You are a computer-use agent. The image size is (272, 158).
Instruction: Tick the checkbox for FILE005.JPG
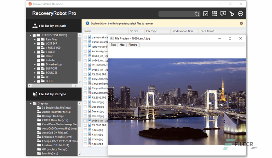(85, 125)
